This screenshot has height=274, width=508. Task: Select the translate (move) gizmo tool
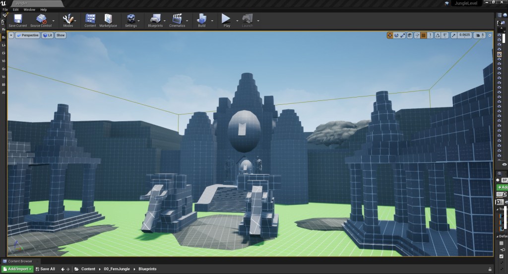pos(390,35)
